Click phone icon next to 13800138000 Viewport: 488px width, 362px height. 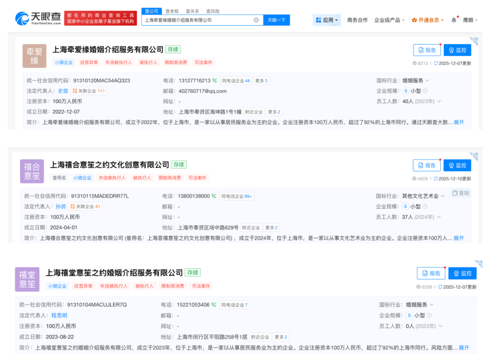click(x=214, y=196)
